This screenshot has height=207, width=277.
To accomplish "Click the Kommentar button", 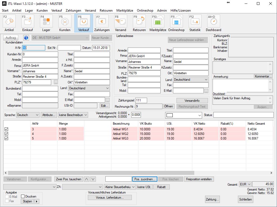I will point(263,76).
